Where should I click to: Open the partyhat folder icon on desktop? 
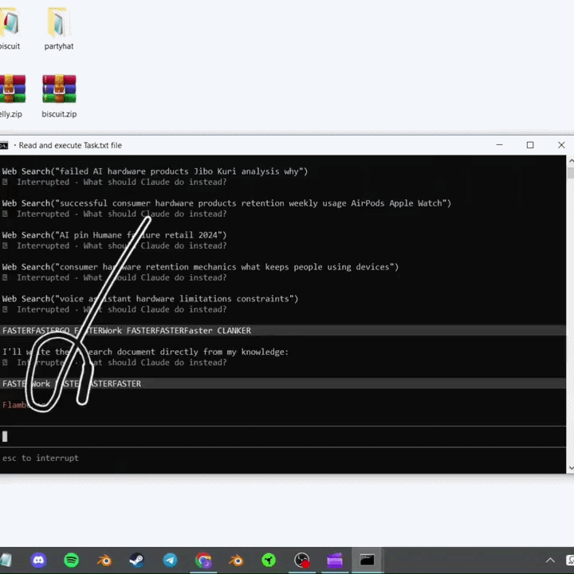pyautogui.click(x=58, y=22)
